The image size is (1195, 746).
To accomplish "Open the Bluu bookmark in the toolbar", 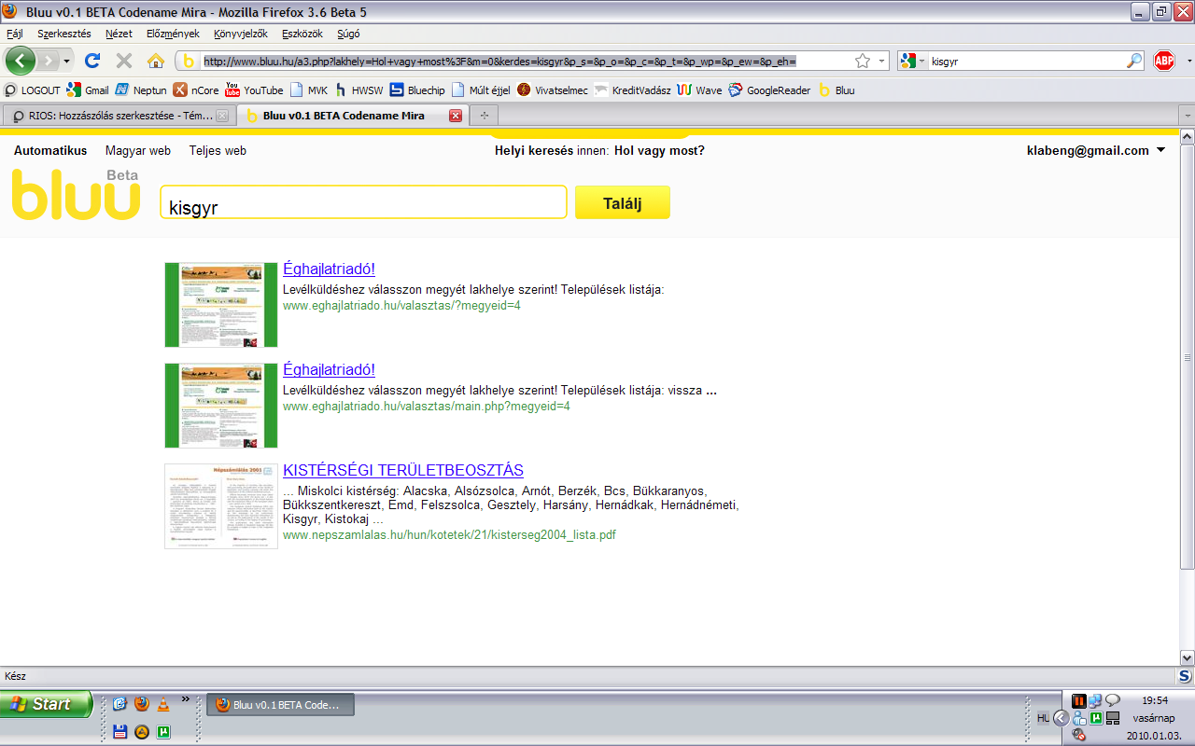I will [836, 90].
